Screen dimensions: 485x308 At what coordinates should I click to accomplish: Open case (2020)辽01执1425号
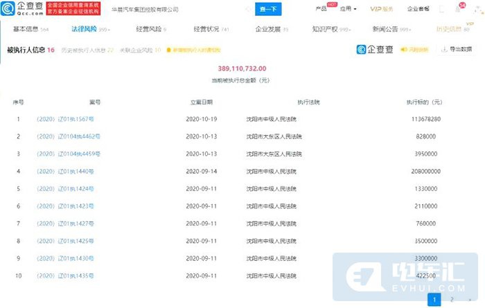(x=65, y=241)
